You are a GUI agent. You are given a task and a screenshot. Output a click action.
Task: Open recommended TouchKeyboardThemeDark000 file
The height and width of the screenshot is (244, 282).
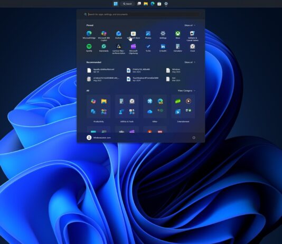point(143,79)
